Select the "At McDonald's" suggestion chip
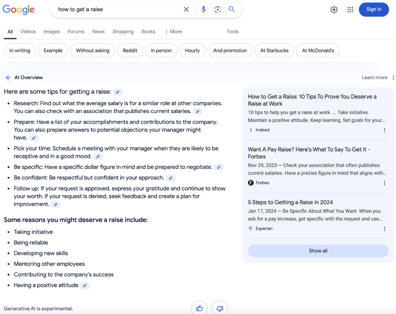Screen dimensions: 396x314 pos(318,51)
